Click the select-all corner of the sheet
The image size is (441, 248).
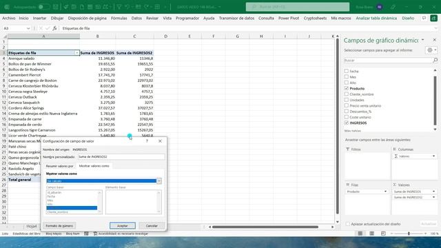[5, 37]
